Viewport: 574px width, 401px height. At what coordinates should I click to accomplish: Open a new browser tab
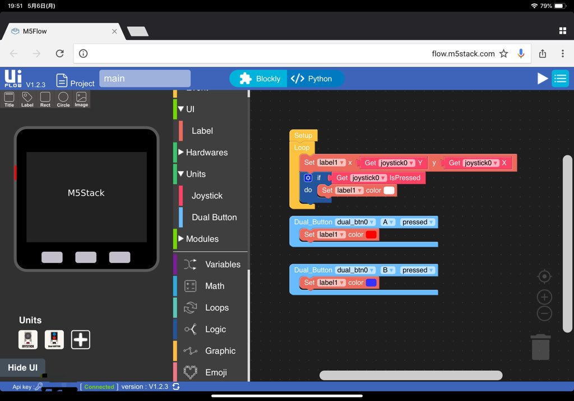pyautogui.click(x=138, y=31)
